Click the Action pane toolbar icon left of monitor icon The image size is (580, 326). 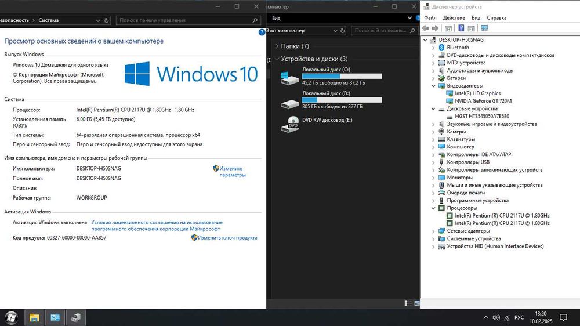[471, 28]
